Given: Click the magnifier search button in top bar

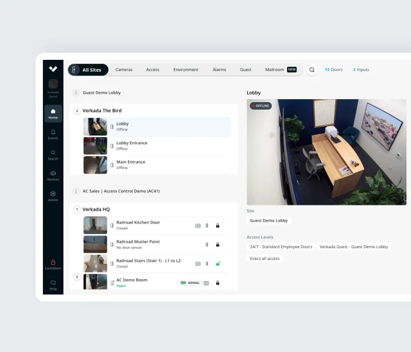Looking at the screenshot, I should tap(312, 70).
